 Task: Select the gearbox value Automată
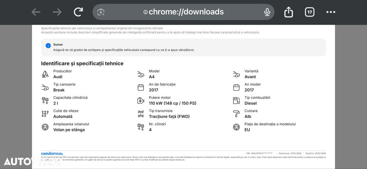click(63, 116)
